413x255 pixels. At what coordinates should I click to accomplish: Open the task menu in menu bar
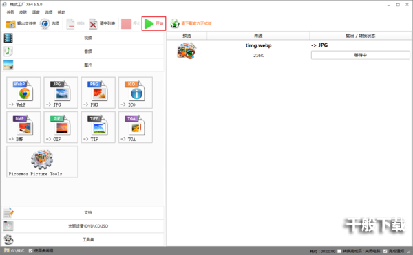point(10,12)
